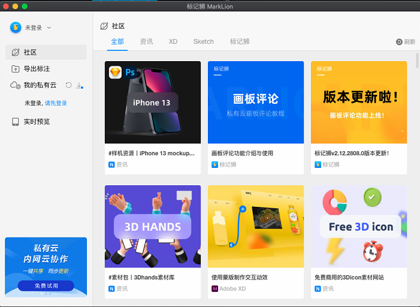
Task: Click the green maximize window button
Action: click(x=25, y=6)
